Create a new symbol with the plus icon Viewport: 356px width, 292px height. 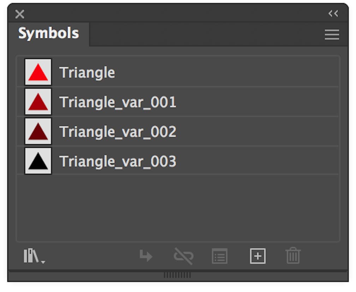[258, 256]
